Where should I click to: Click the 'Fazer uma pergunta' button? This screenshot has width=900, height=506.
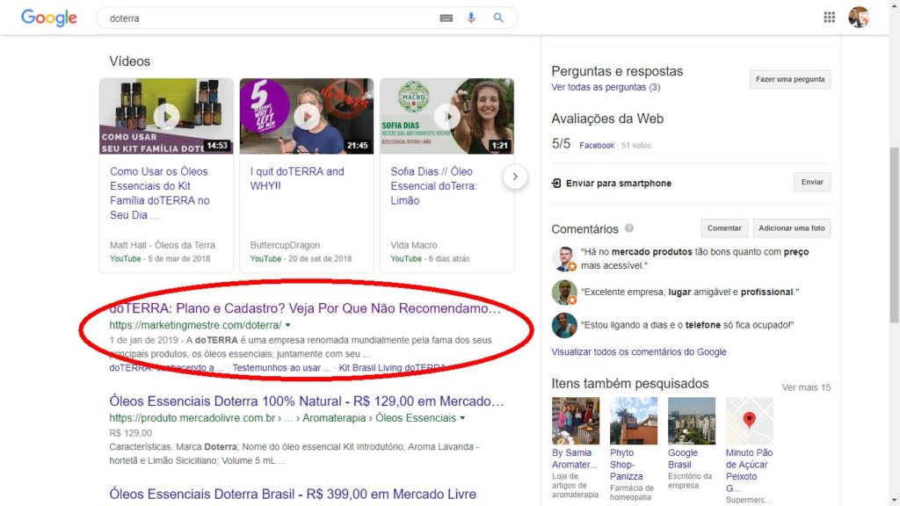coord(790,79)
